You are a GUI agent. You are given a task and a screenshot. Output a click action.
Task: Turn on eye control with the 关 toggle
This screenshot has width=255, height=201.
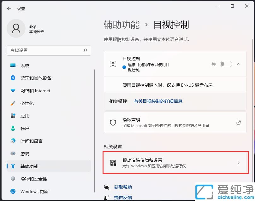[x=225, y=64]
